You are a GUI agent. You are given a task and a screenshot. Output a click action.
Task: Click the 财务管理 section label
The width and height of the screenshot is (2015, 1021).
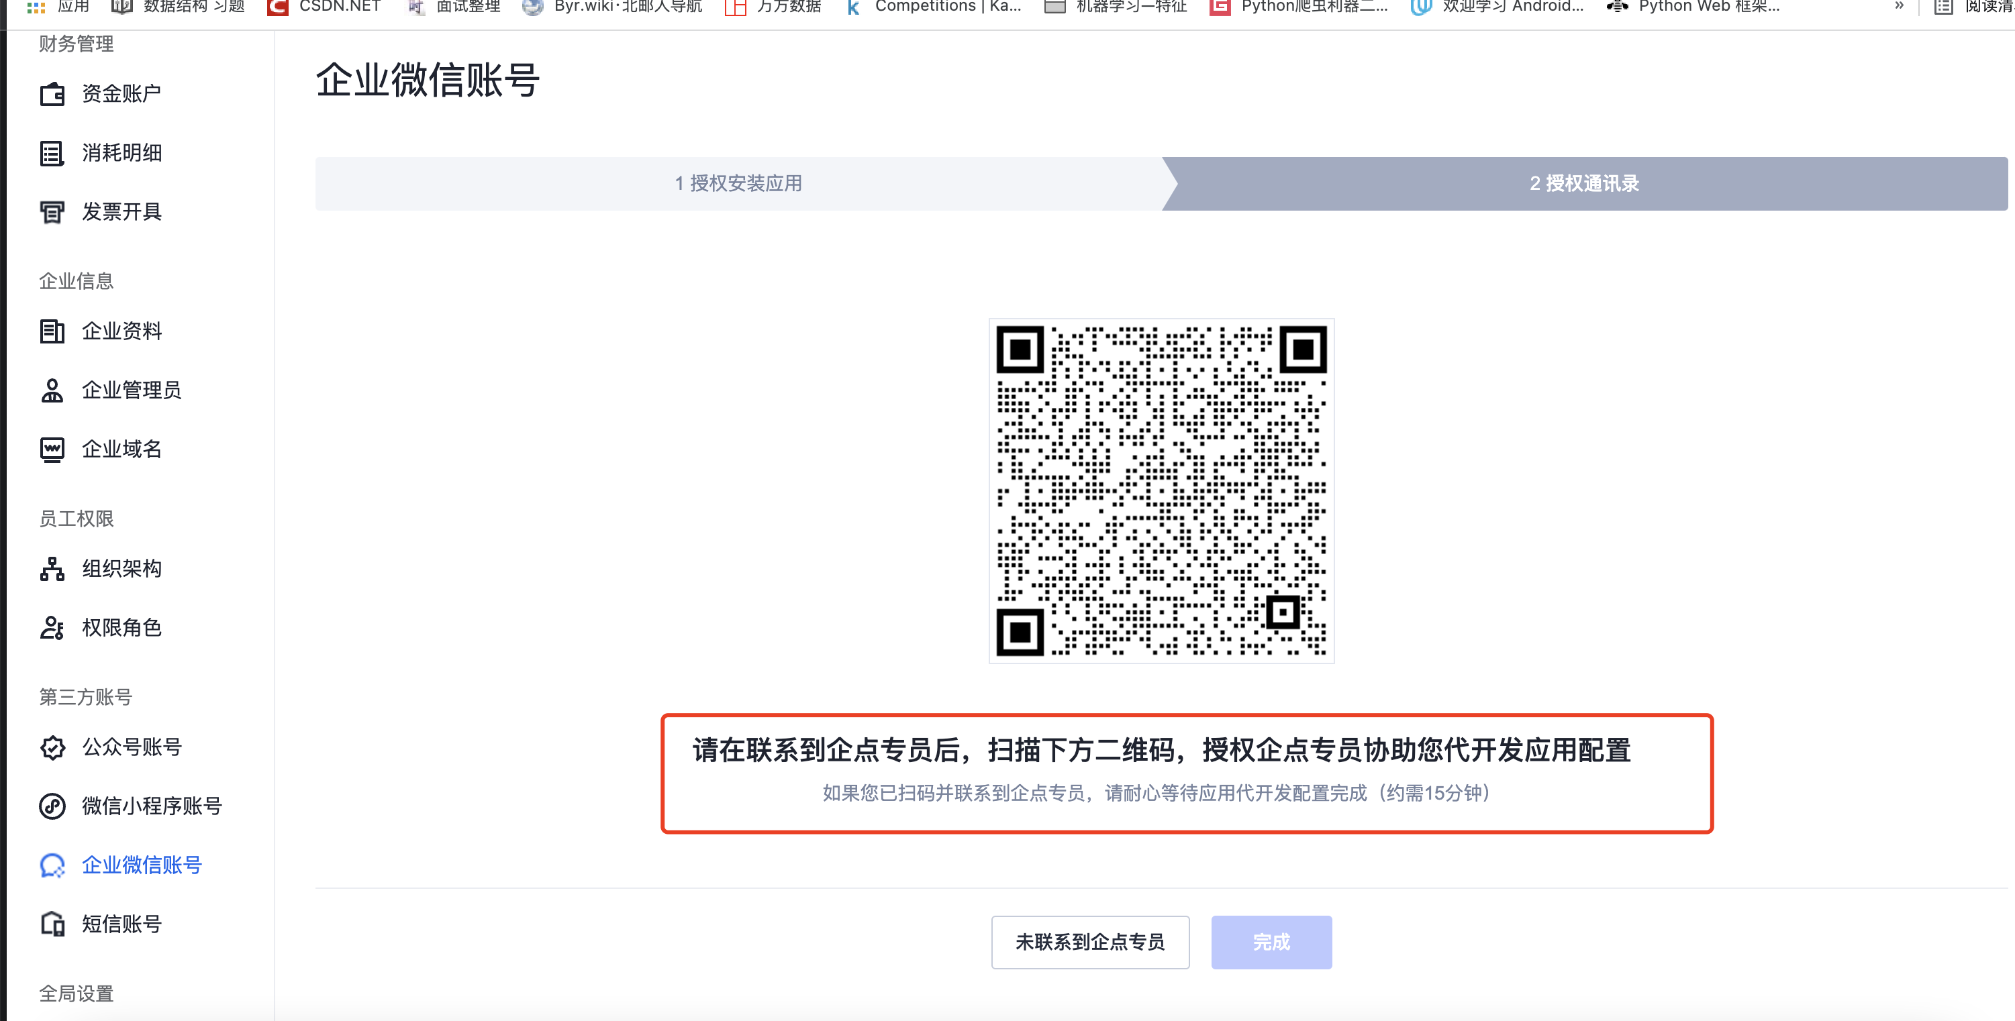click(77, 44)
